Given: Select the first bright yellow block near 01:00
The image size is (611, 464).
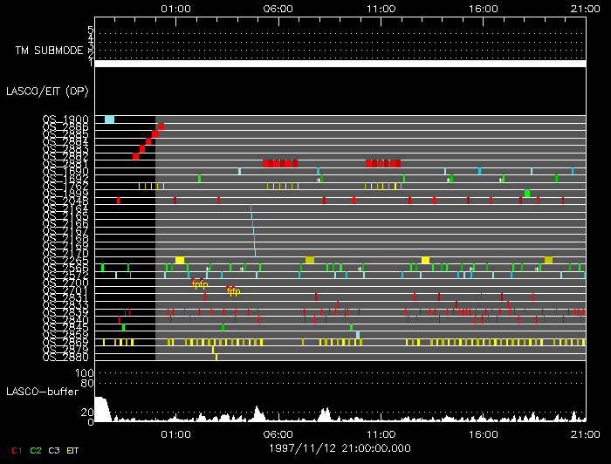Looking at the screenshot, I should tap(180, 260).
